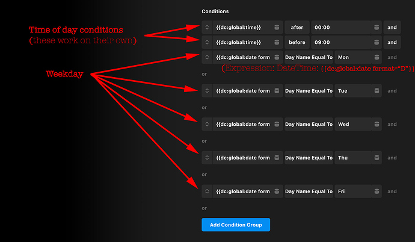This screenshot has width=415, height=242.
Task: Click database icon beside the Tue value
Action: (x=376, y=91)
